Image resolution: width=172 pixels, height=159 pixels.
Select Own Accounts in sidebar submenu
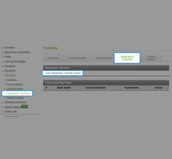click(14, 84)
